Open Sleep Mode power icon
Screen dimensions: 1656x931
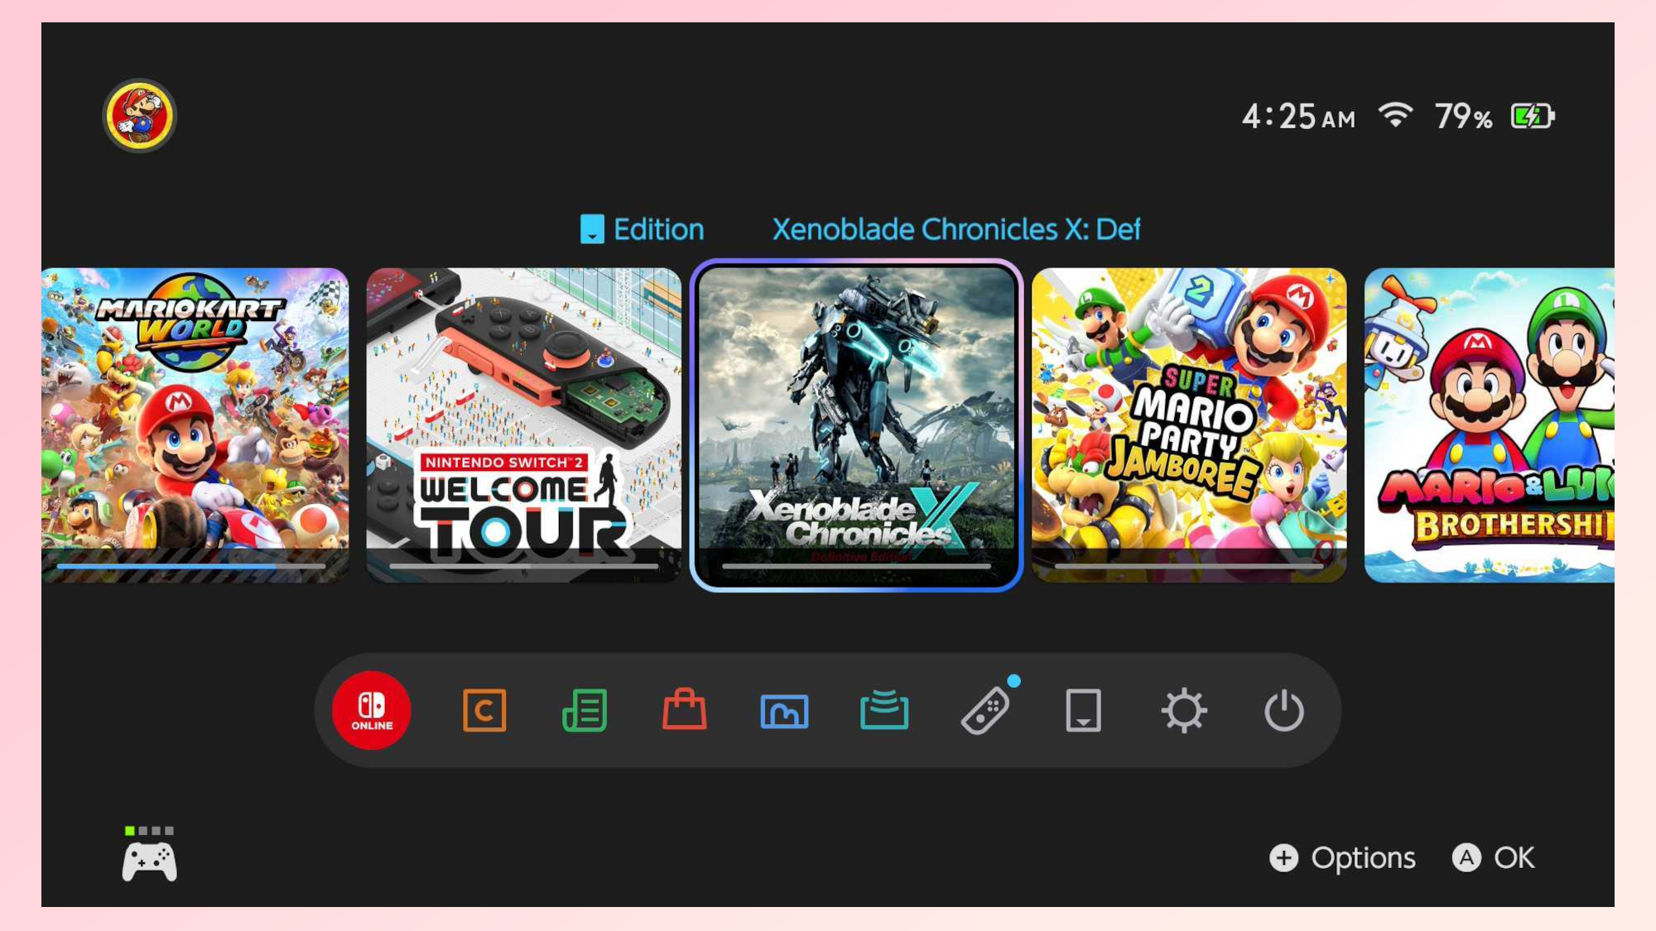coord(1283,710)
